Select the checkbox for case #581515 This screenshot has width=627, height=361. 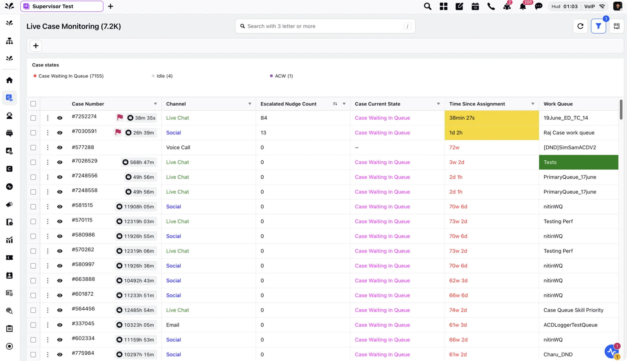tap(33, 206)
